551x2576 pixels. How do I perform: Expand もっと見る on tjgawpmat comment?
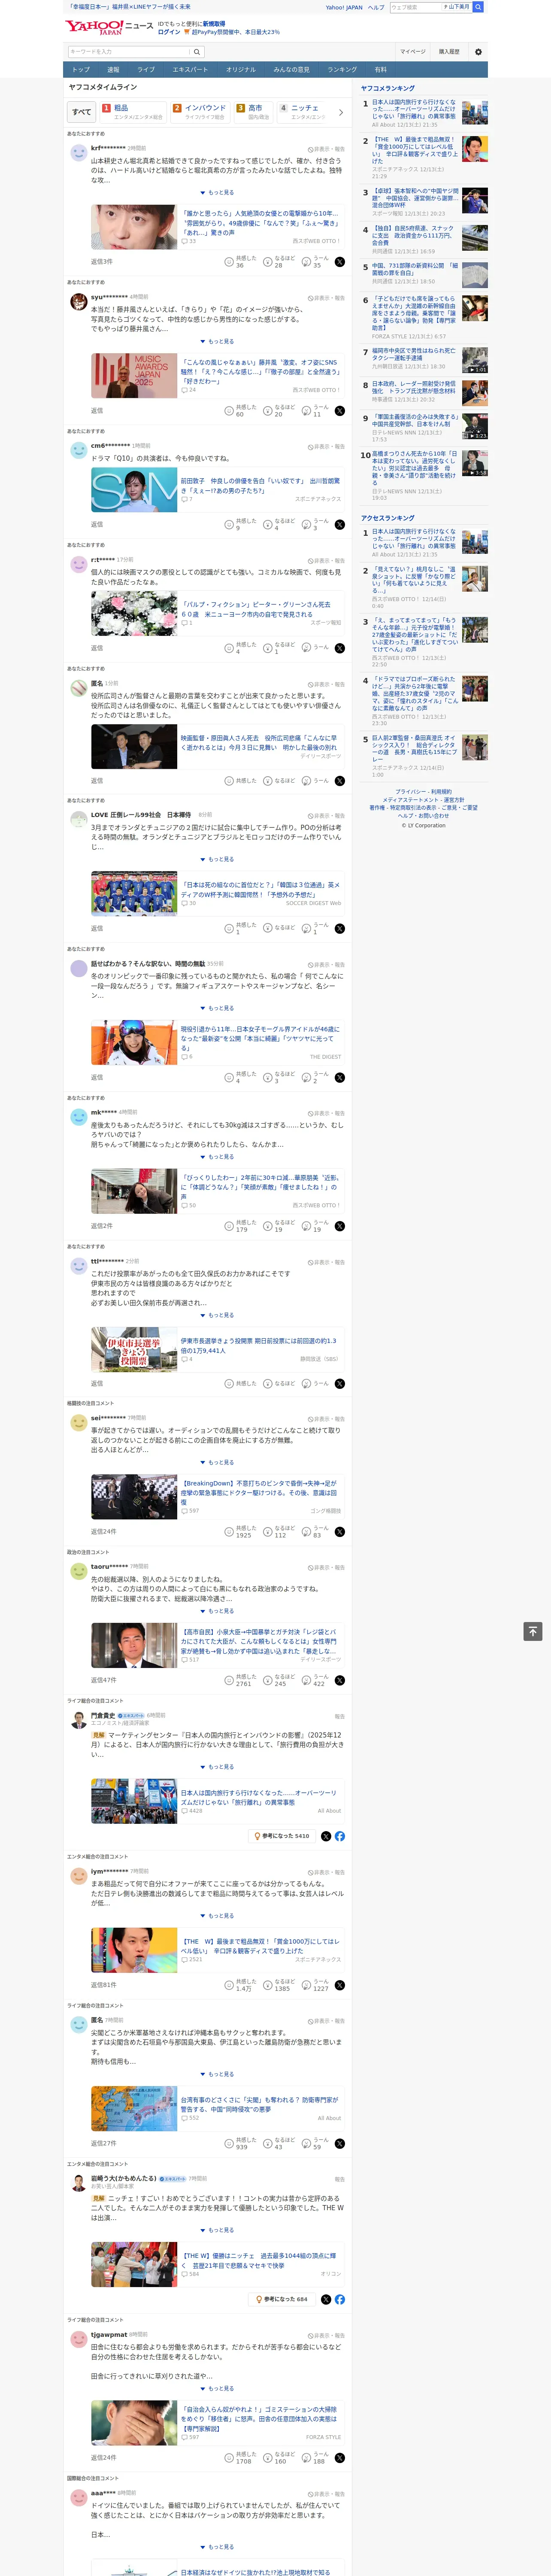pos(217,2389)
